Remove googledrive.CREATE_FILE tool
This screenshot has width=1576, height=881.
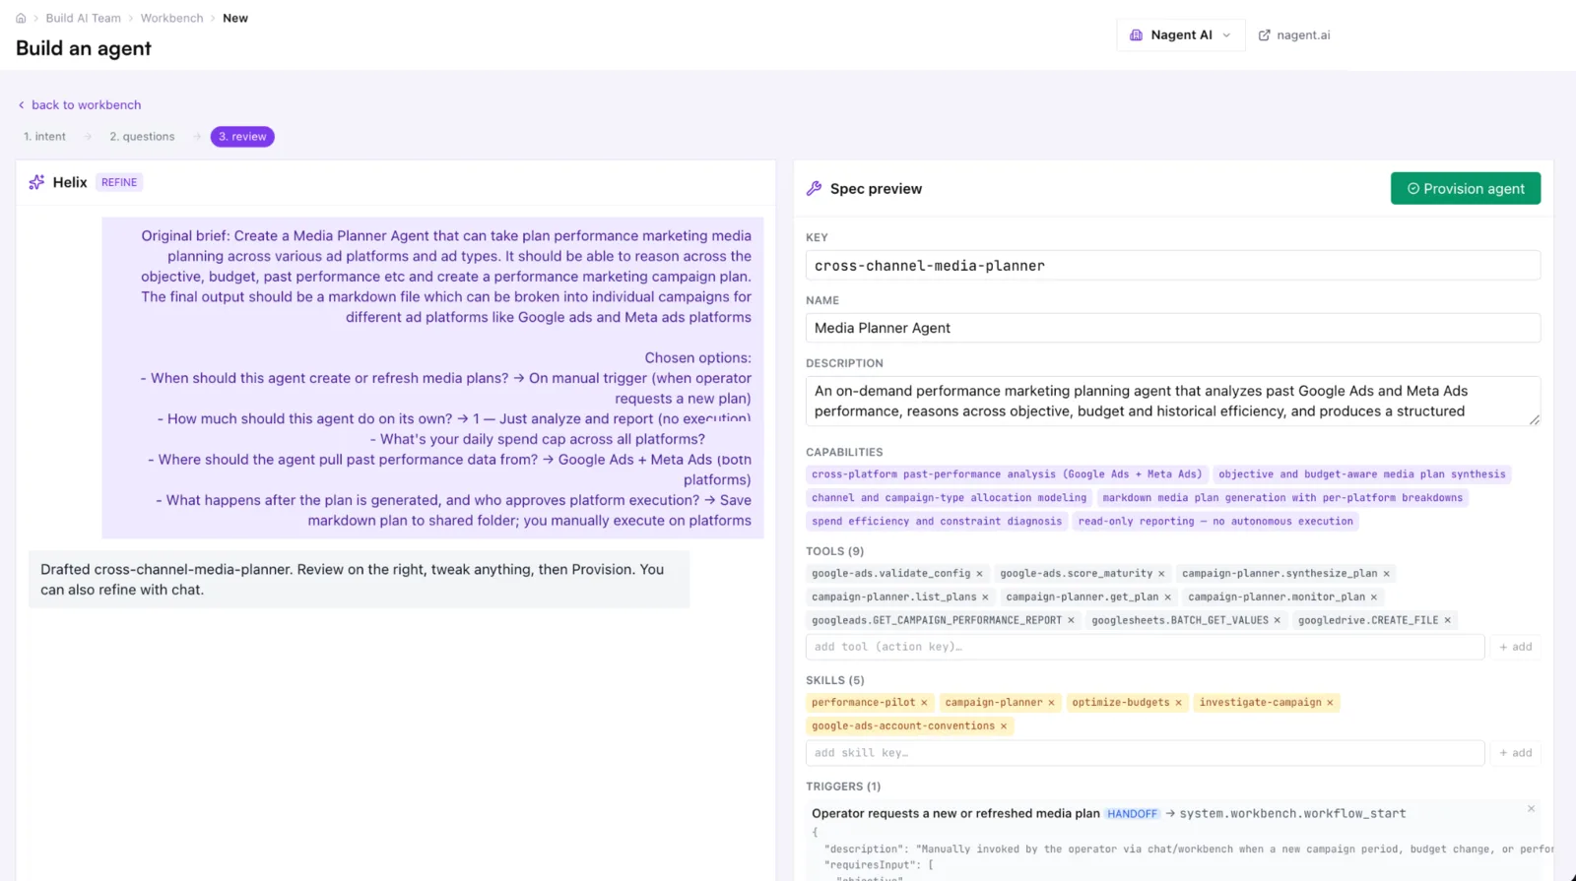click(1448, 621)
